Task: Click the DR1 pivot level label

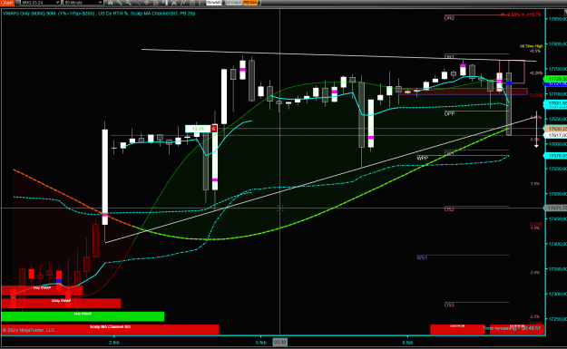Action: tap(449, 57)
